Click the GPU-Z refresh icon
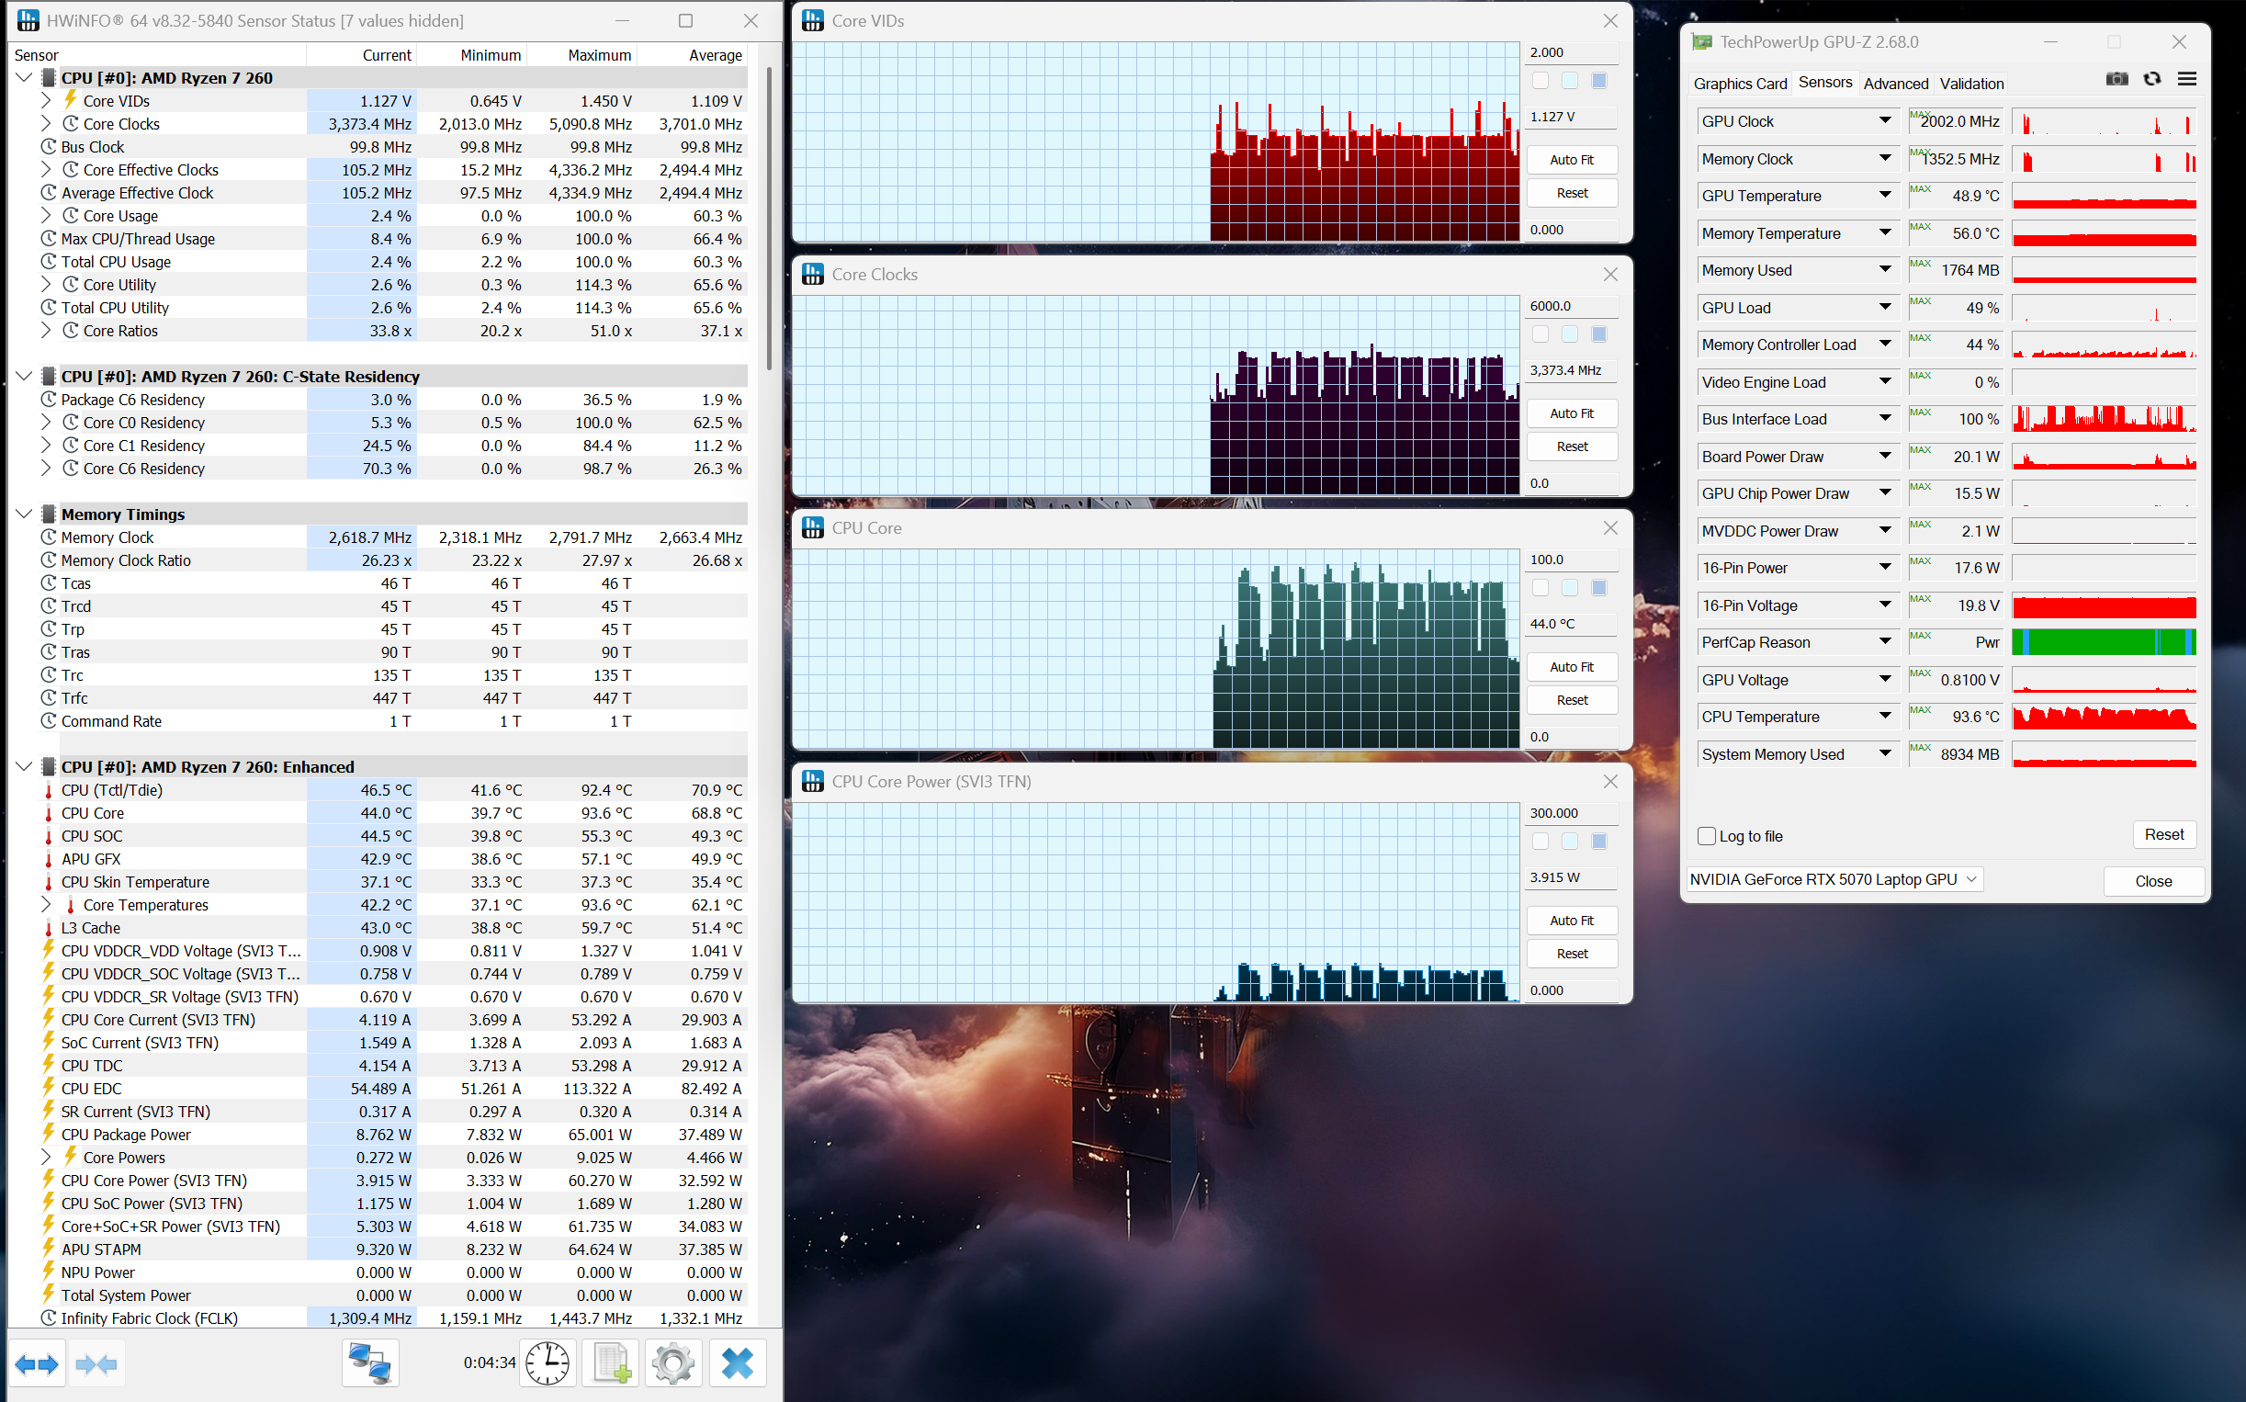This screenshot has width=2246, height=1402. point(2151,79)
